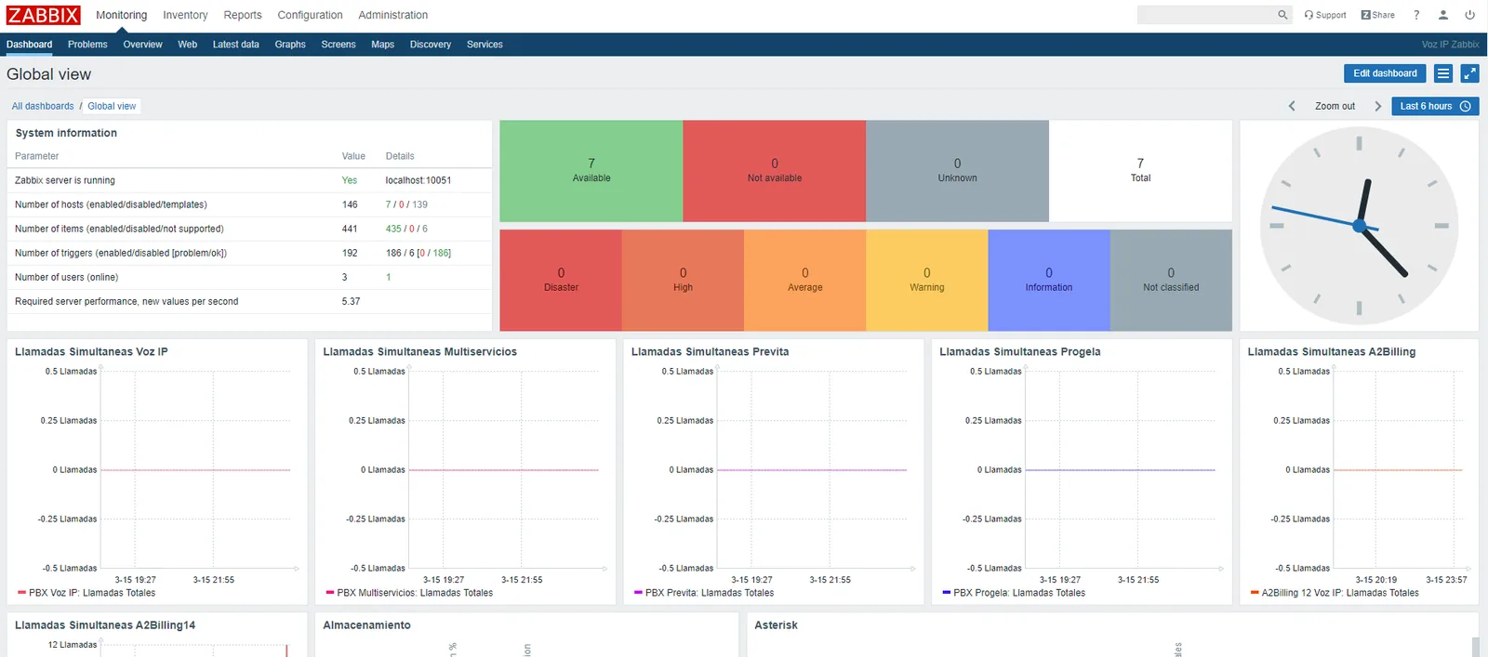Click gray Unknown hosts tile
Screen dimensions: 1488x657
click(x=957, y=170)
